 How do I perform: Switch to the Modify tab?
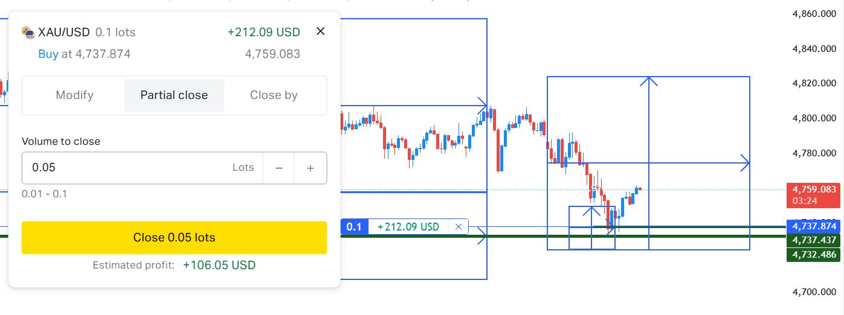pyautogui.click(x=74, y=95)
